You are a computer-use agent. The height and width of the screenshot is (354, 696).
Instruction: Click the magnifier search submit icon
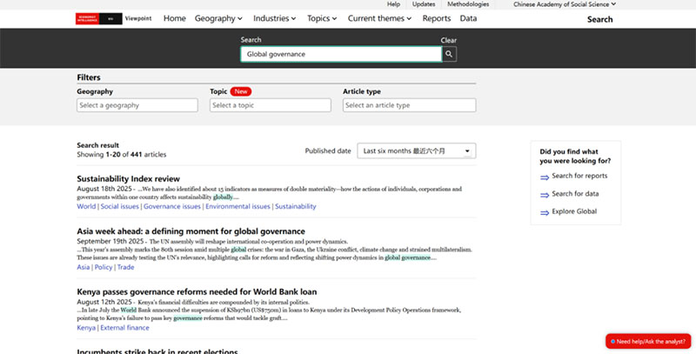[449, 54]
